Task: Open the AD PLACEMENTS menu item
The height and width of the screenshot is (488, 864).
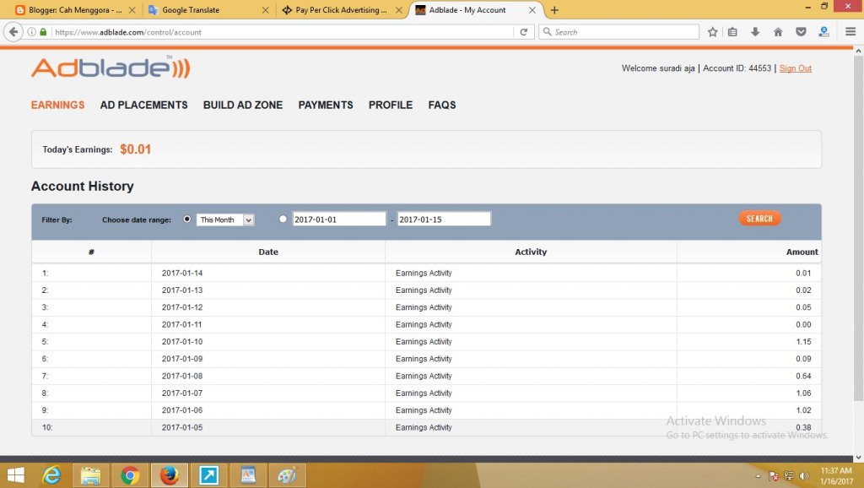Action: click(143, 105)
